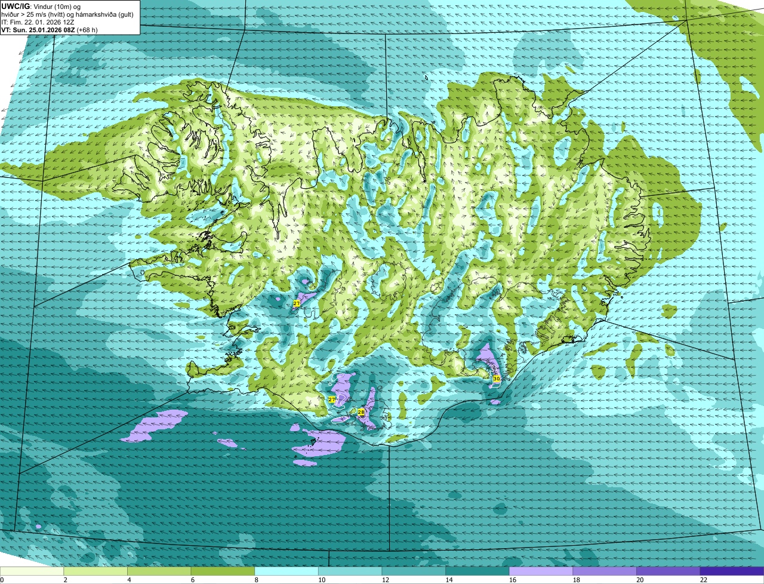Click the '22' value on the color scale
This screenshot has width=764, height=584.
[x=703, y=580]
